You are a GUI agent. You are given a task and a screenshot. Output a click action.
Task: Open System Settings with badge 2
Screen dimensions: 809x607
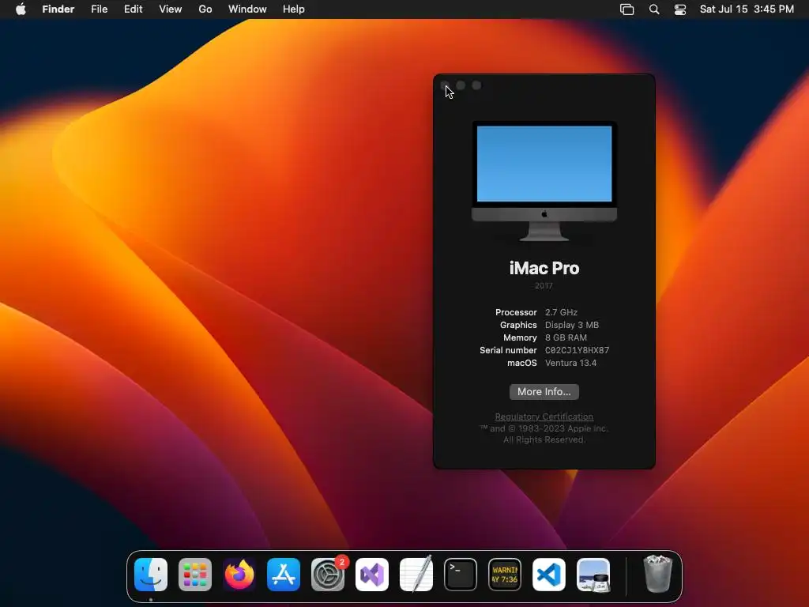click(x=328, y=575)
